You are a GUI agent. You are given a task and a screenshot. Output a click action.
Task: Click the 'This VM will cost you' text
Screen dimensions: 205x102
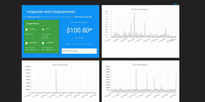point(79,22)
